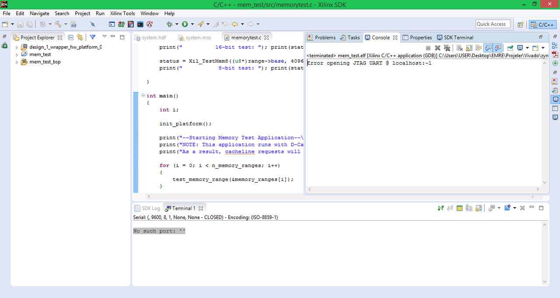
Task: Open Outline view icon in right sidebar
Action: tap(555, 45)
